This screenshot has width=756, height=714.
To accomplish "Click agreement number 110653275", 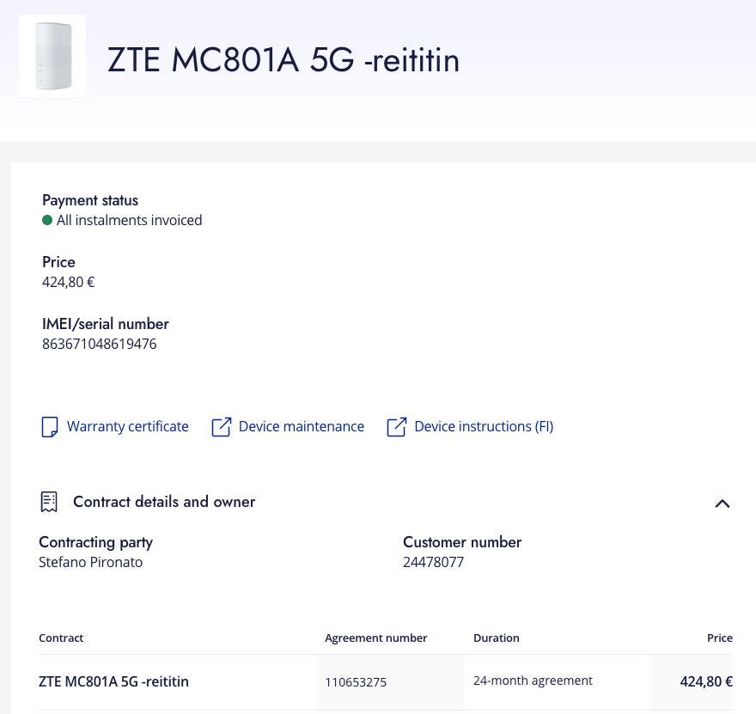I will (356, 681).
